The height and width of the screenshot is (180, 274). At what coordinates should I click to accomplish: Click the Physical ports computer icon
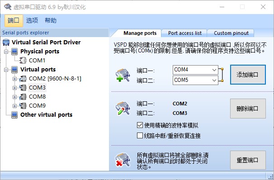click(x=14, y=52)
